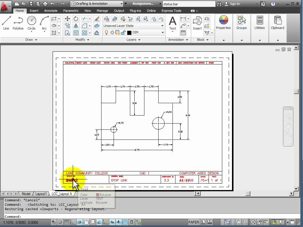Viewport: 303px width, 227px height.
Task: Select the Line draw tool
Action: click(6, 23)
